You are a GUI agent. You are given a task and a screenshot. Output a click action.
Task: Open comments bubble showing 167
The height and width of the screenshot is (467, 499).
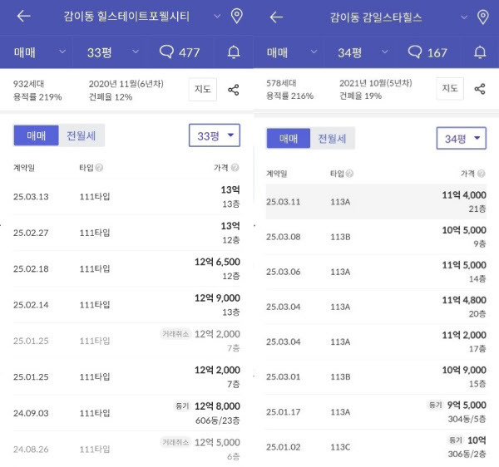click(x=427, y=52)
